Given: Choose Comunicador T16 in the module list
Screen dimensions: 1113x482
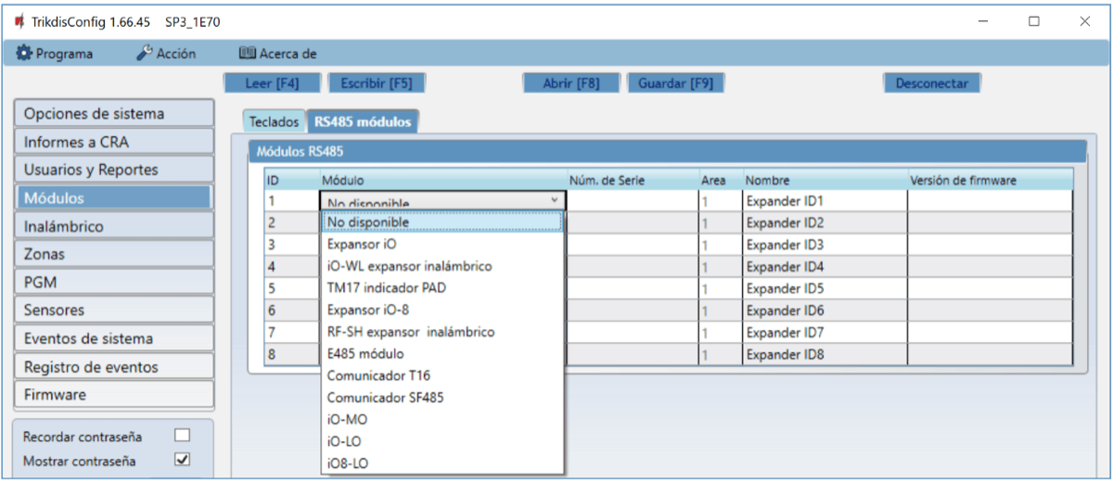Looking at the screenshot, I should (x=378, y=375).
